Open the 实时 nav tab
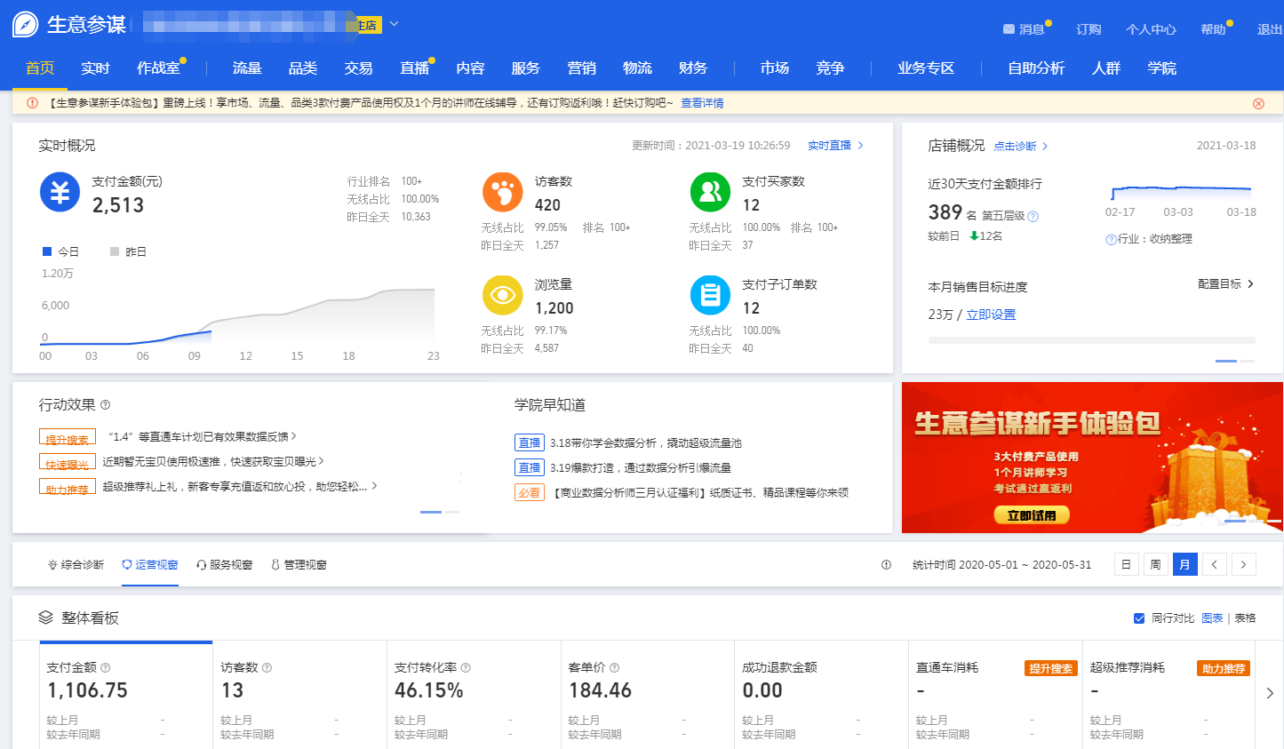 point(95,68)
